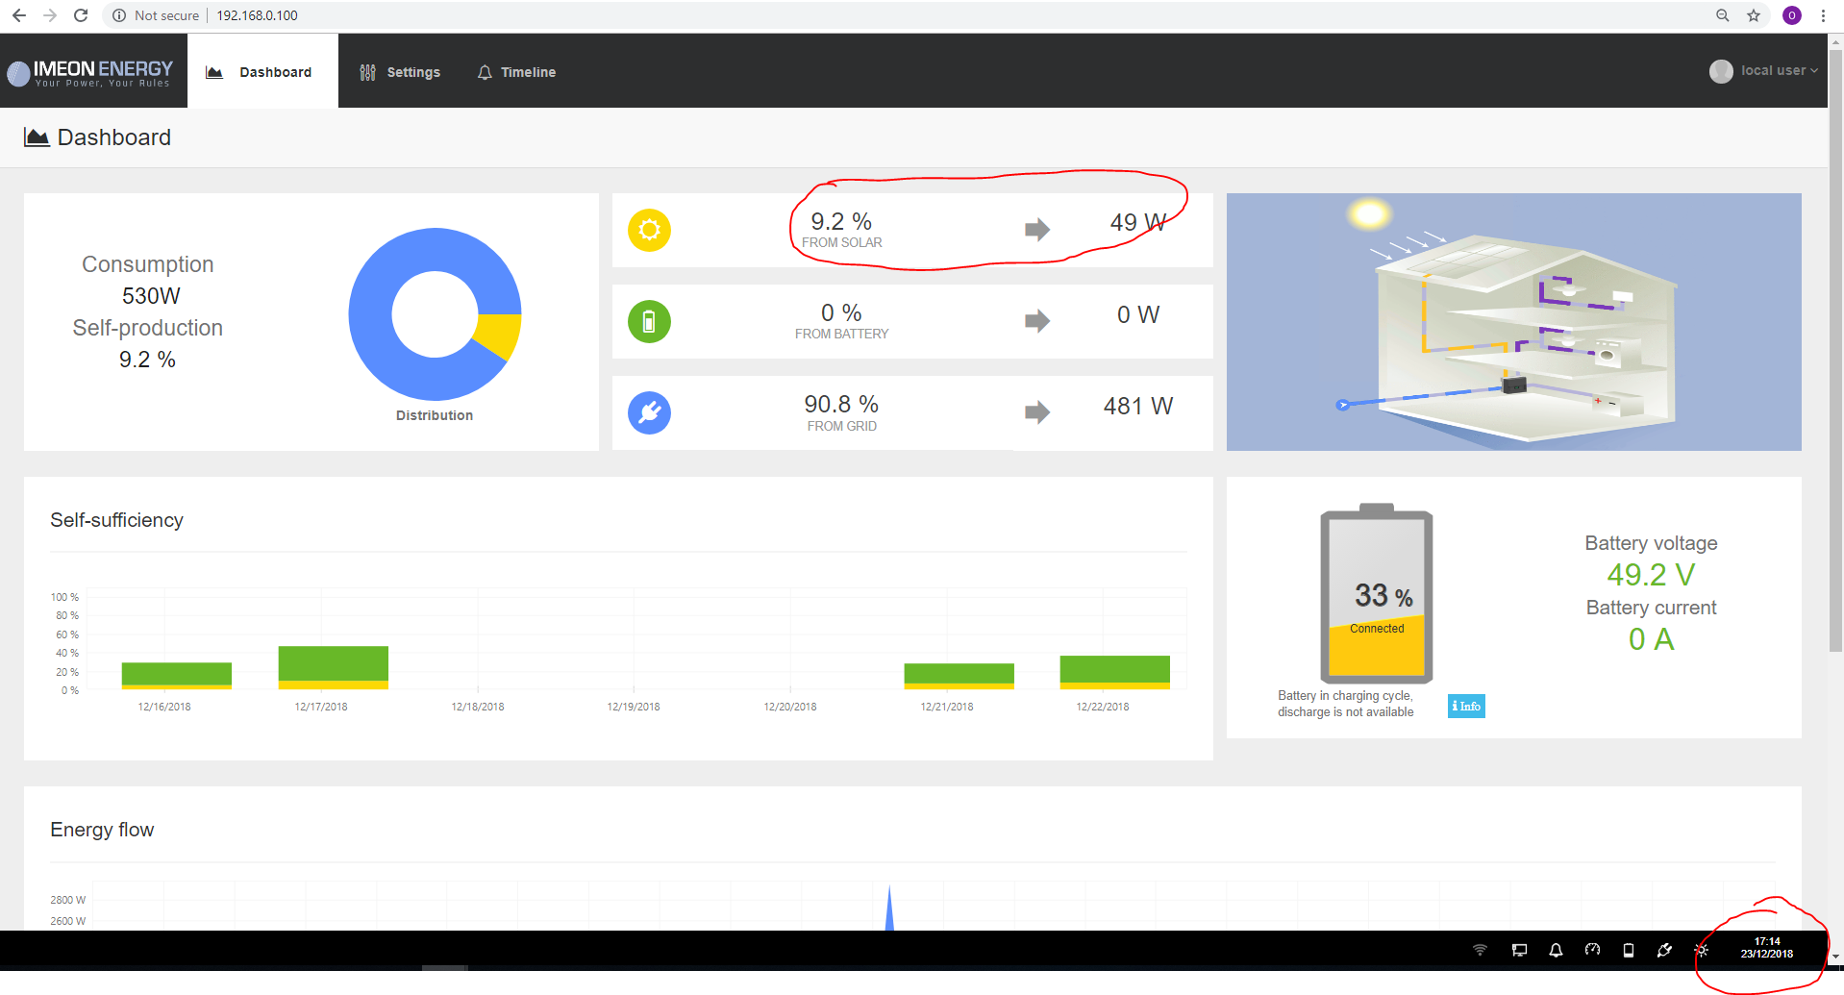This screenshot has height=995, width=1844.
Task: Click the yellow solar sun icon
Action: point(649,230)
